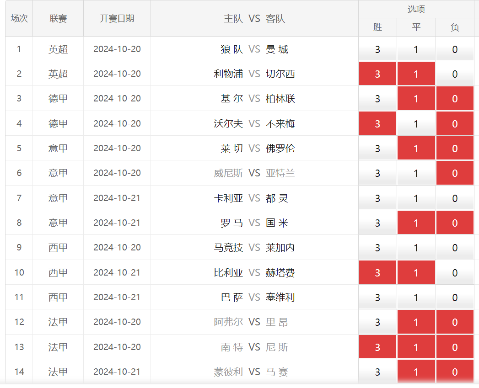Select win (3) for 莱切 vs 佛罗伦

[x=377, y=148]
